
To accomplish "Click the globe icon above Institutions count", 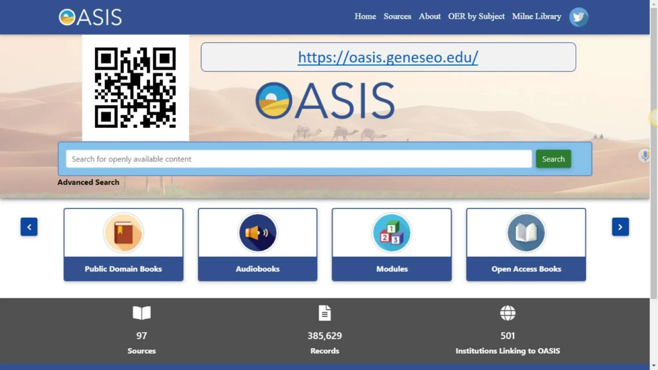I will pyautogui.click(x=508, y=313).
